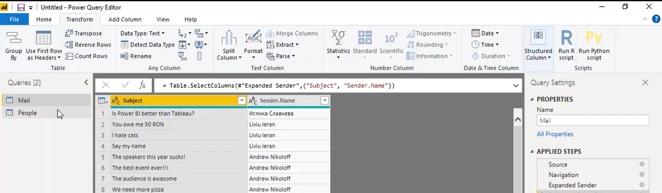This screenshot has width=662, height=193.
Task: Click the query Name input field
Action: [x=593, y=121]
